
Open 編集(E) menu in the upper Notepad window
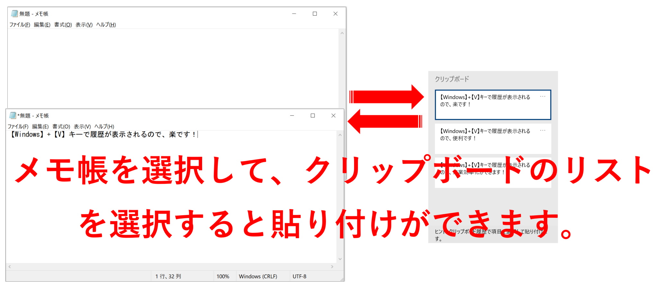42,25
